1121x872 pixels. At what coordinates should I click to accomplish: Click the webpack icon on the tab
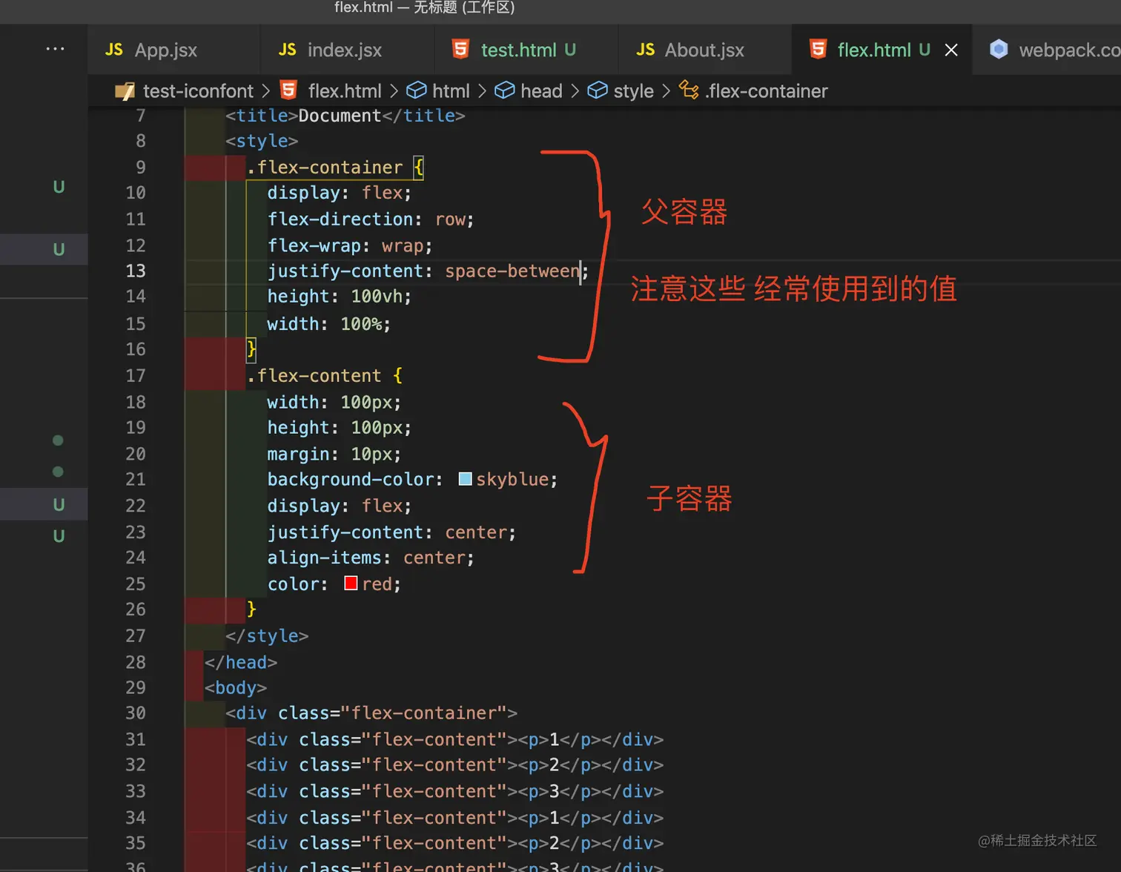click(999, 49)
